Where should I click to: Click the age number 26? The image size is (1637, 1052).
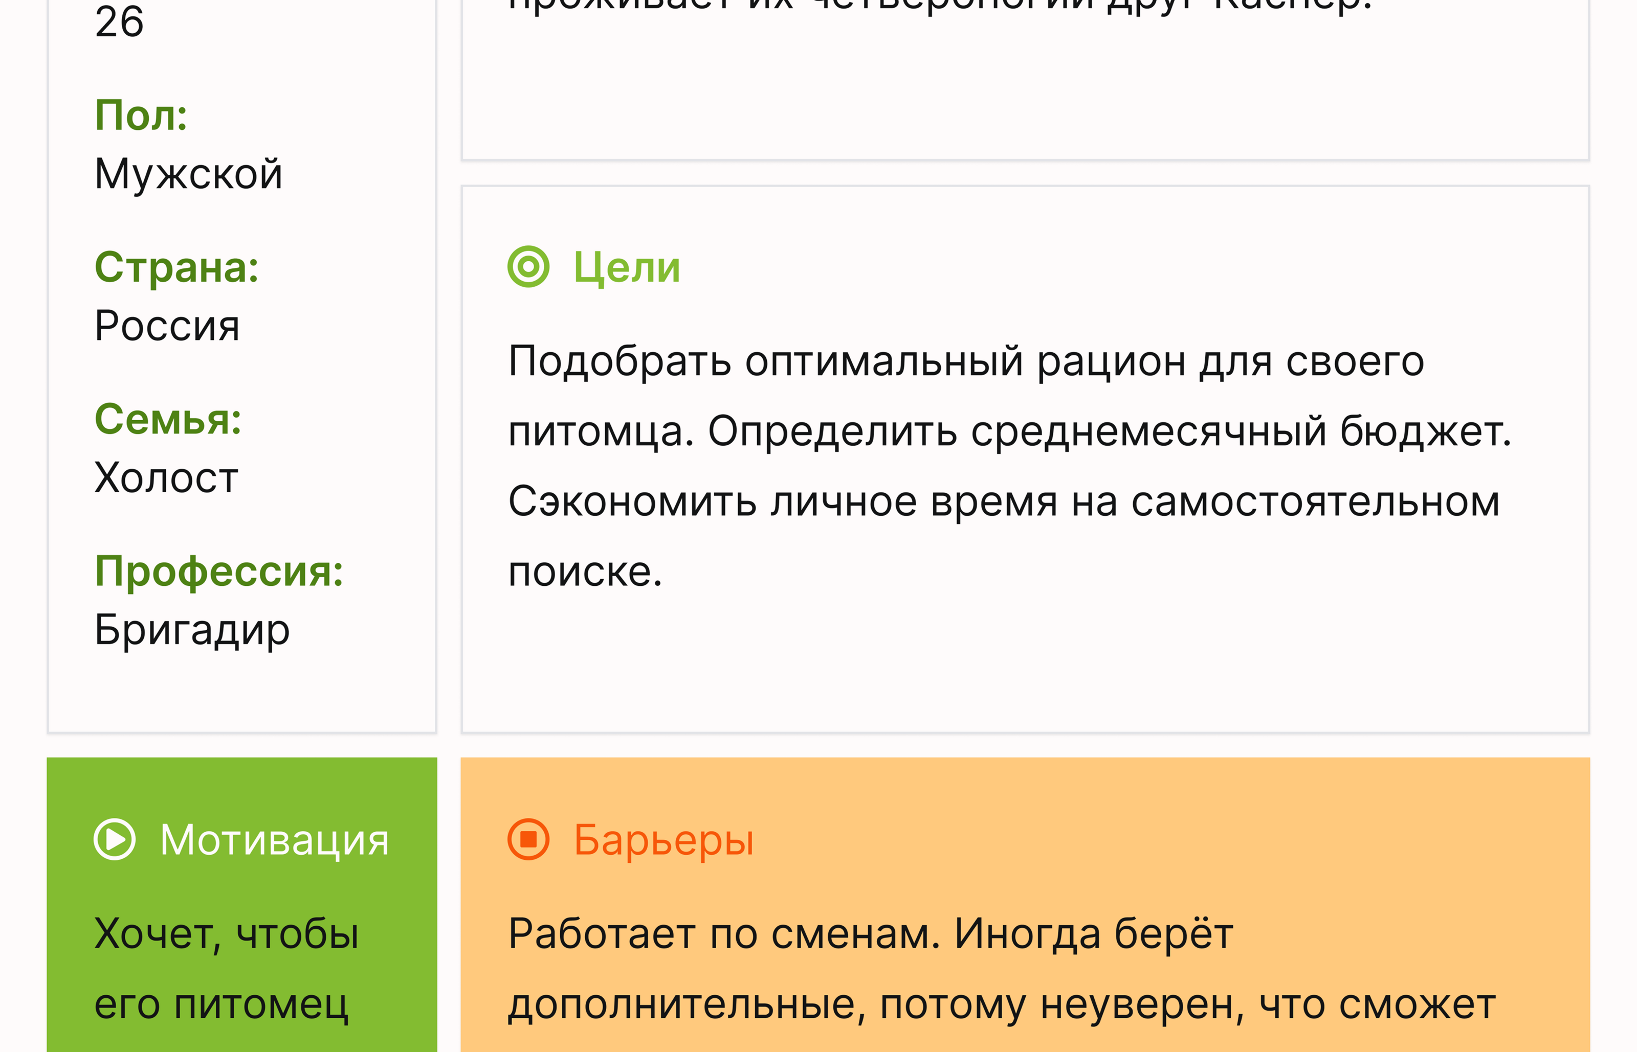119,22
